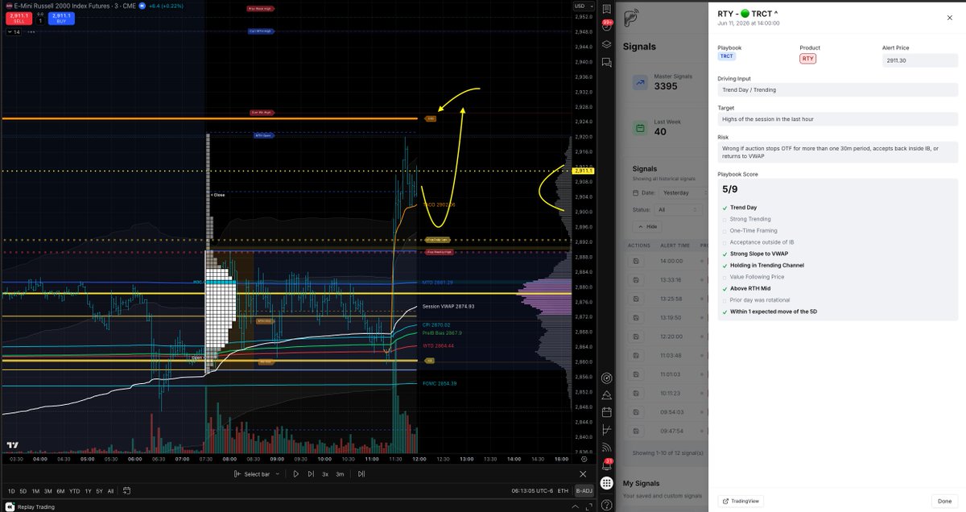This screenshot has width=966, height=512.
Task: Jump replay to real-time
Action: coord(362,474)
